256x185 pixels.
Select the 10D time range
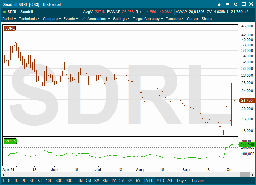(x=49, y=181)
